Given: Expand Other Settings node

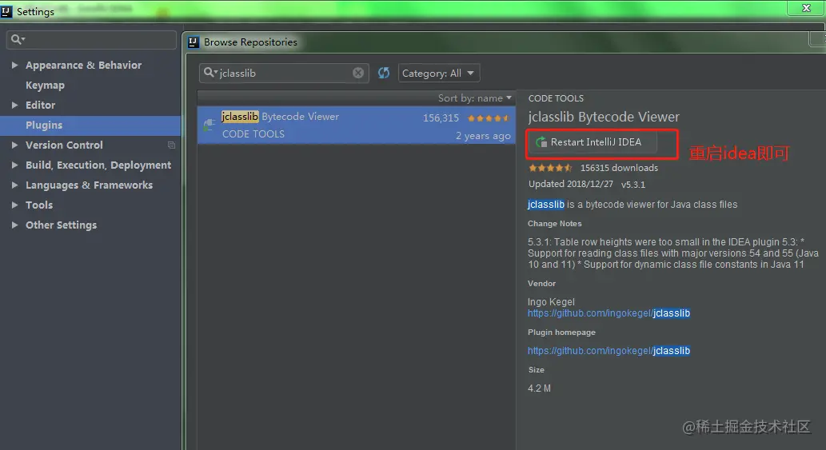Looking at the screenshot, I should point(14,225).
